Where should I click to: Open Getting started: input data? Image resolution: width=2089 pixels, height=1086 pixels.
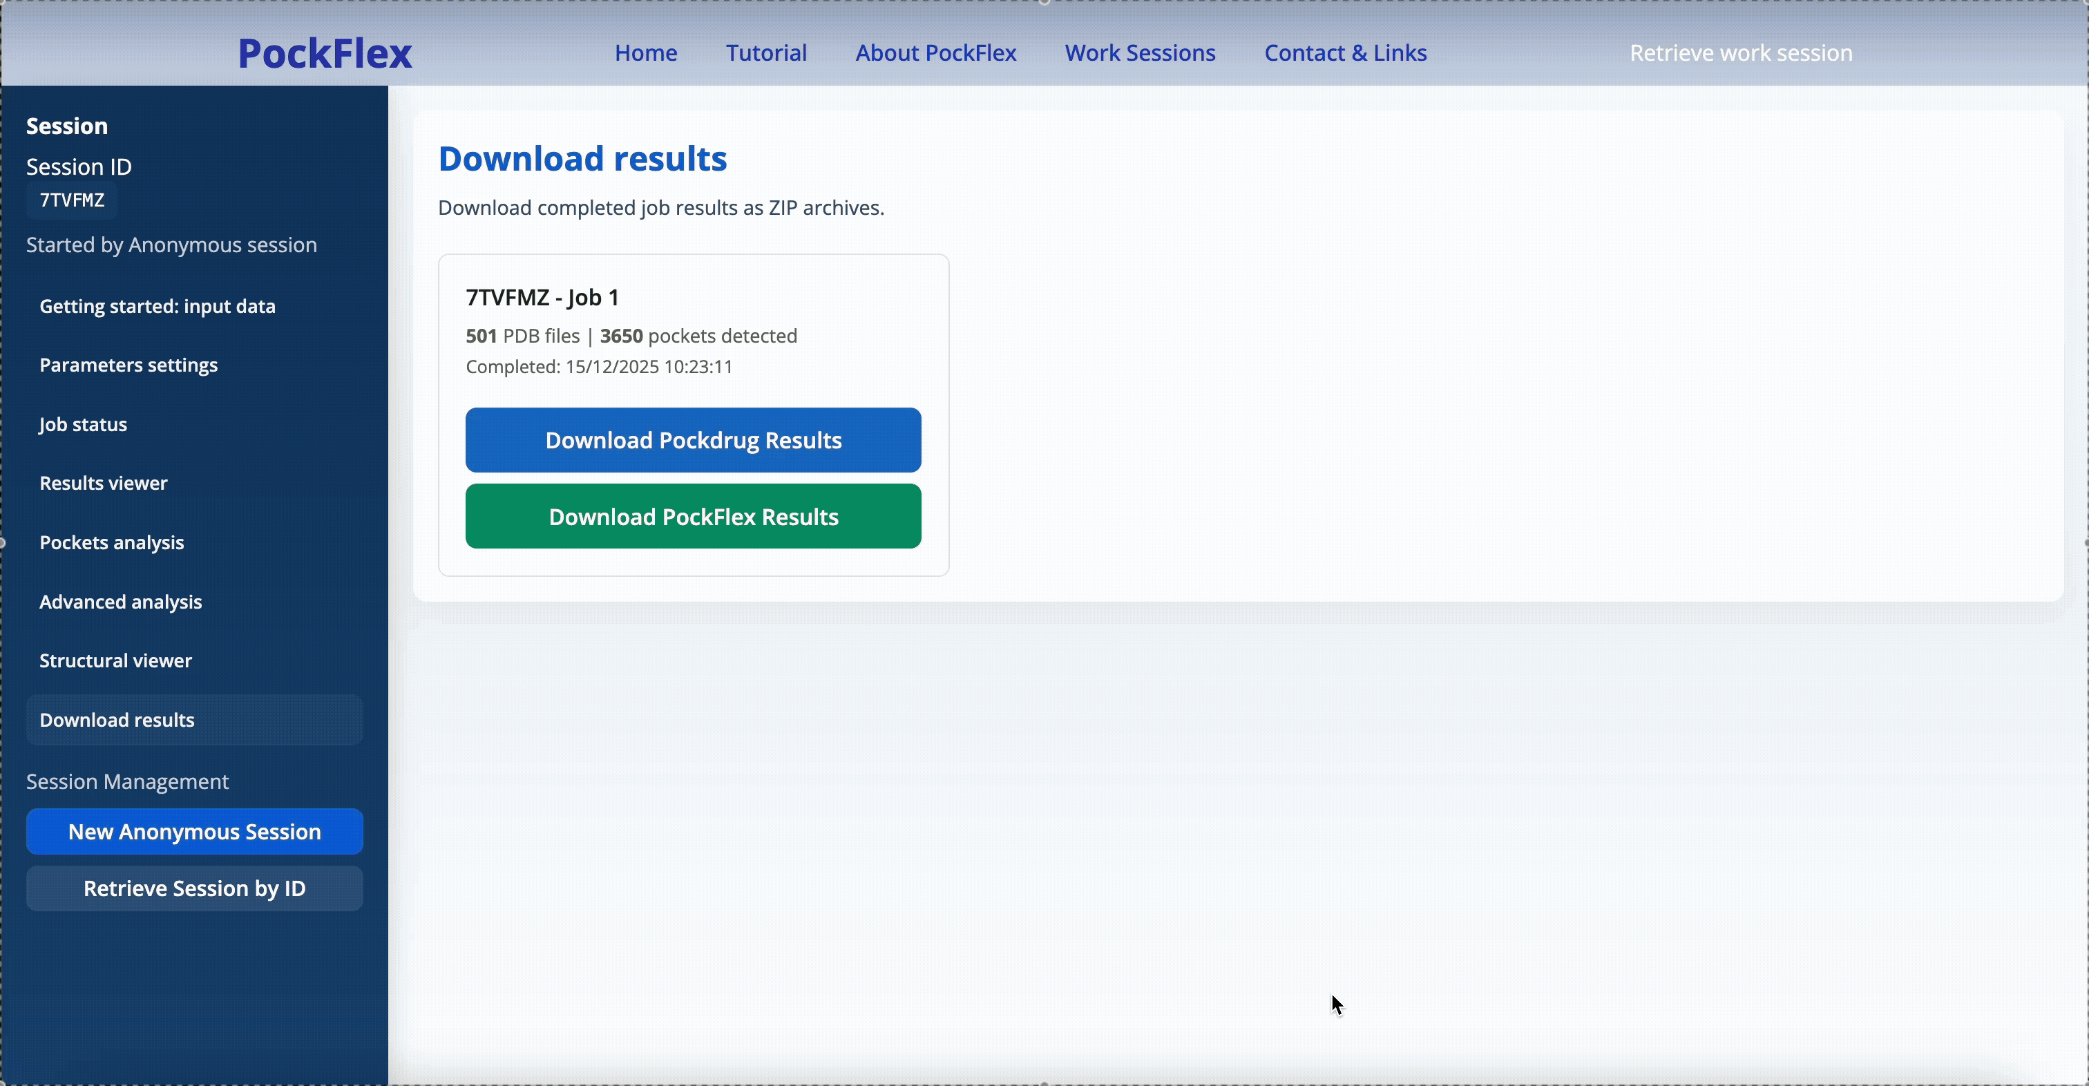195,307
